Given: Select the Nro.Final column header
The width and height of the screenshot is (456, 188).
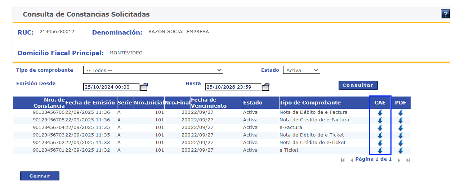Looking at the screenshot, I should point(178,103).
